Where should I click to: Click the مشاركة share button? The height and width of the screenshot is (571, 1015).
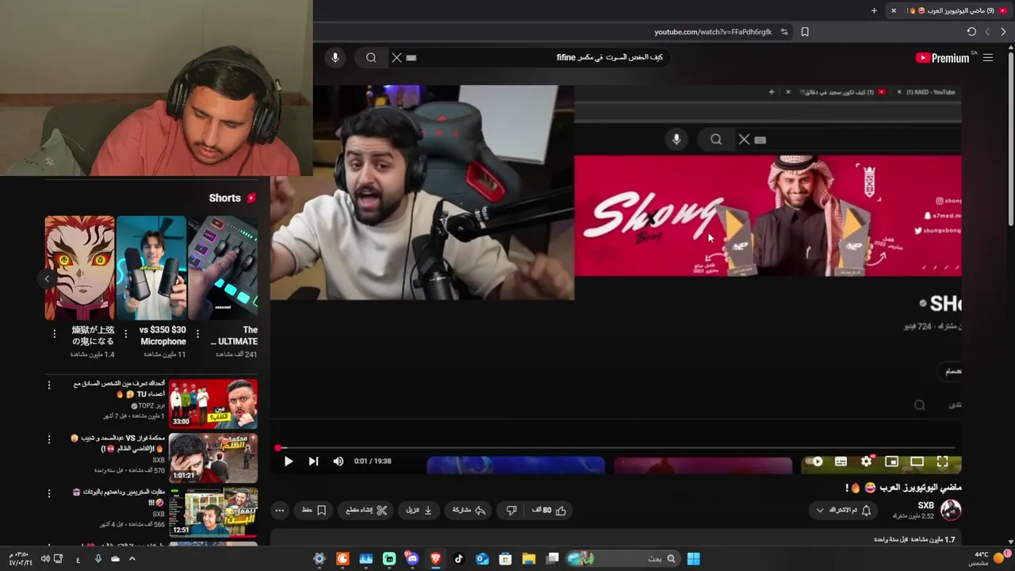[x=469, y=511]
